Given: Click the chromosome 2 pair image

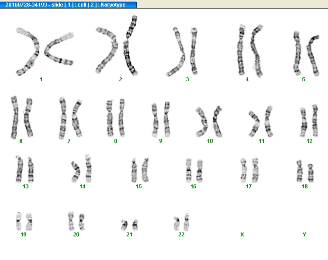Looking at the screenshot, I should (x=117, y=45).
